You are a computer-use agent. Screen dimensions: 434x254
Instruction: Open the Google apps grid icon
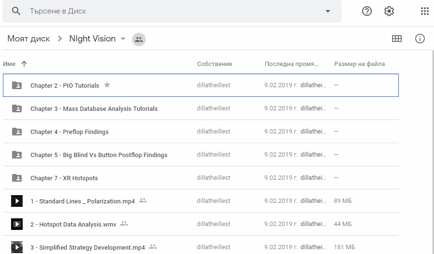[424, 11]
